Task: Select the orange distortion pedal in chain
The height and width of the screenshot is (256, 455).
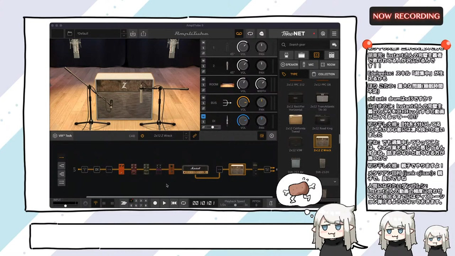Action: point(121,169)
